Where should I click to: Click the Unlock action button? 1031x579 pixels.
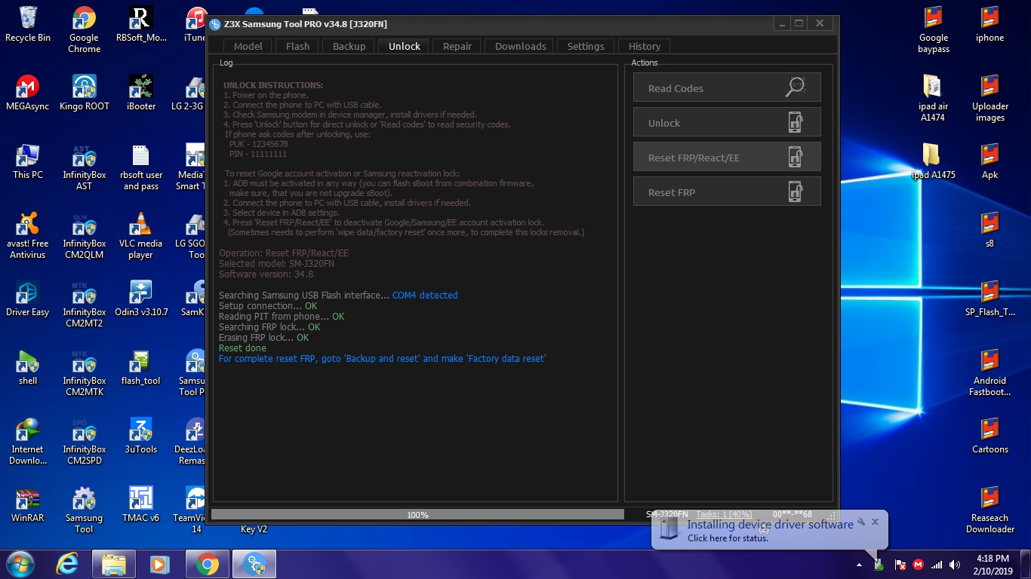pyautogui.click(x=727, y=122)
